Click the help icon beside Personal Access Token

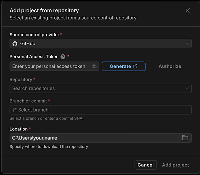click(x=63, y=57)
